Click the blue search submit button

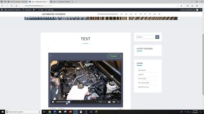pos(157,37)
